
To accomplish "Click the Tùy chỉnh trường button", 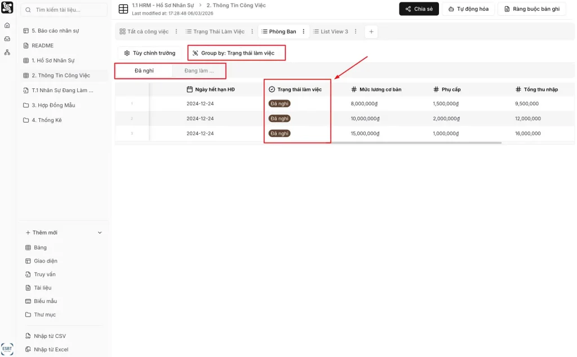I will point(150,53).
